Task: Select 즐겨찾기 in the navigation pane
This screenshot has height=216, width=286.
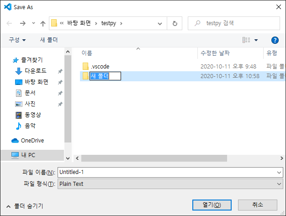Action: (x=27, y=60)
